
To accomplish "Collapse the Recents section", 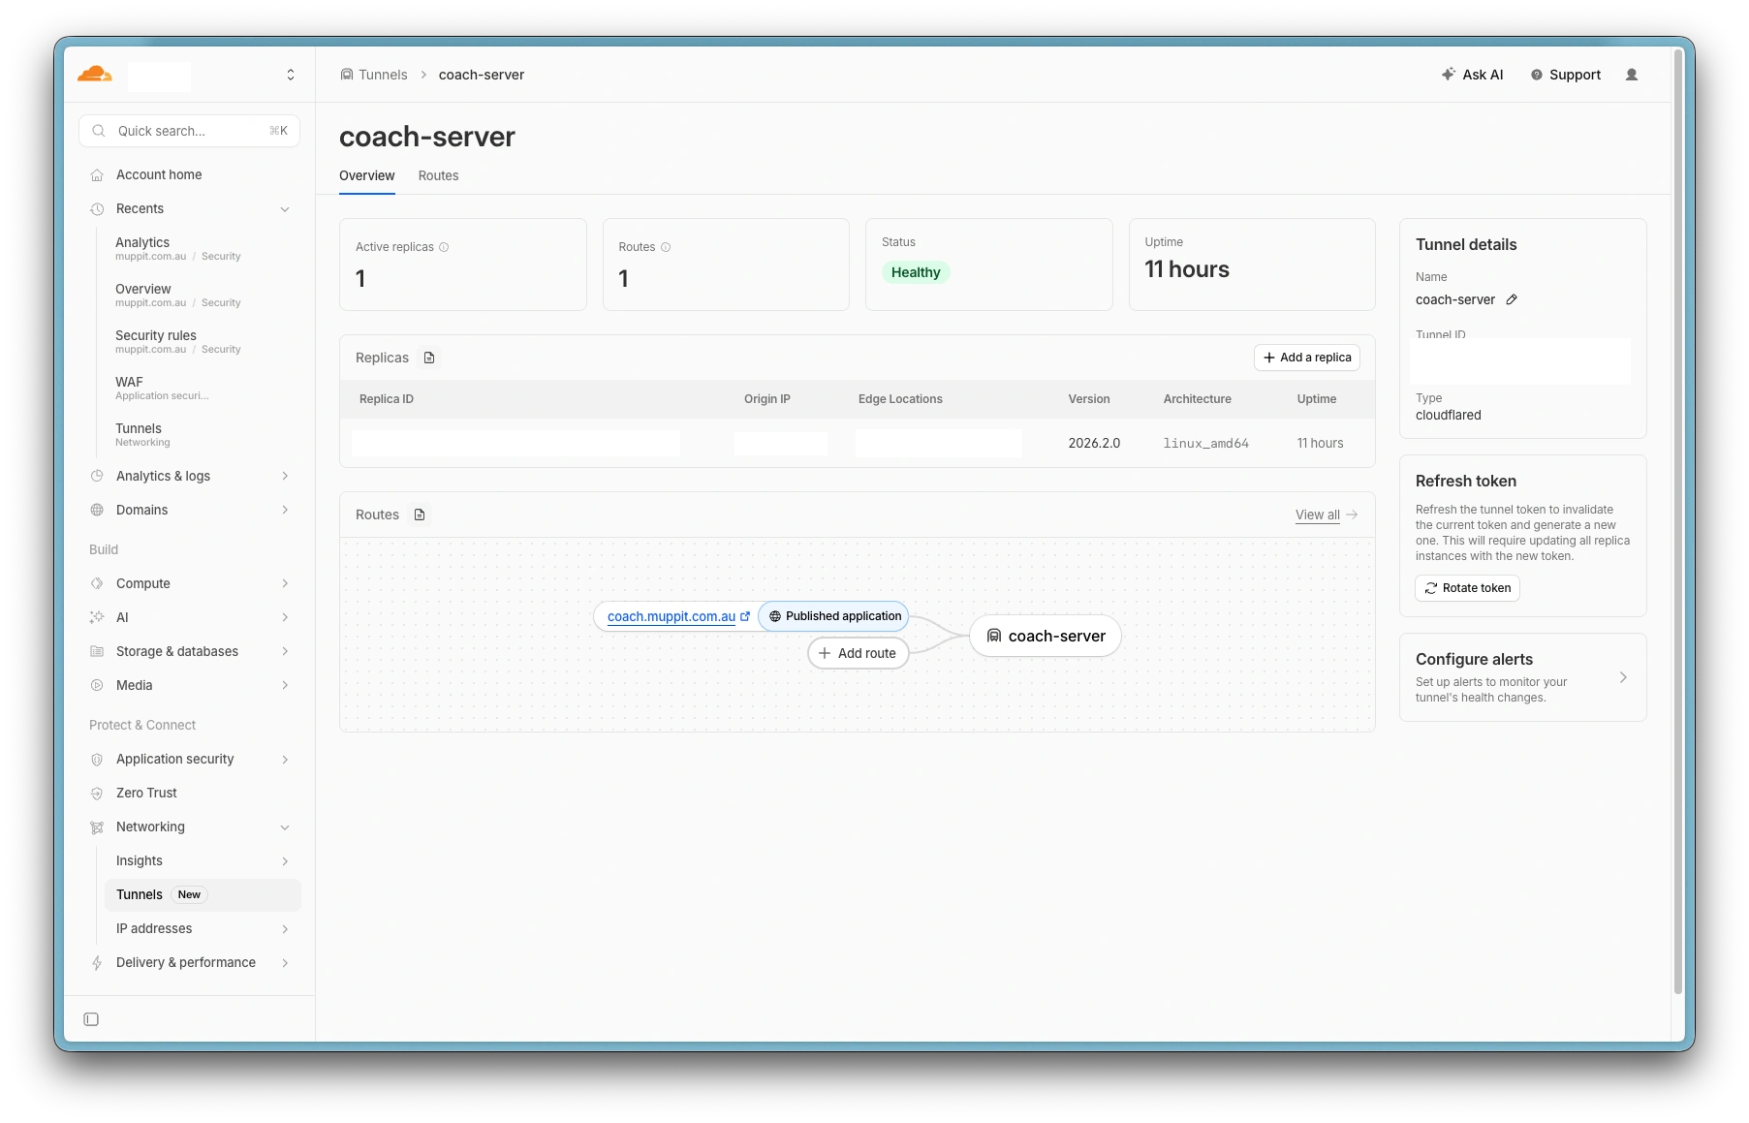I will pyautogui.click(x=285, y=209).
